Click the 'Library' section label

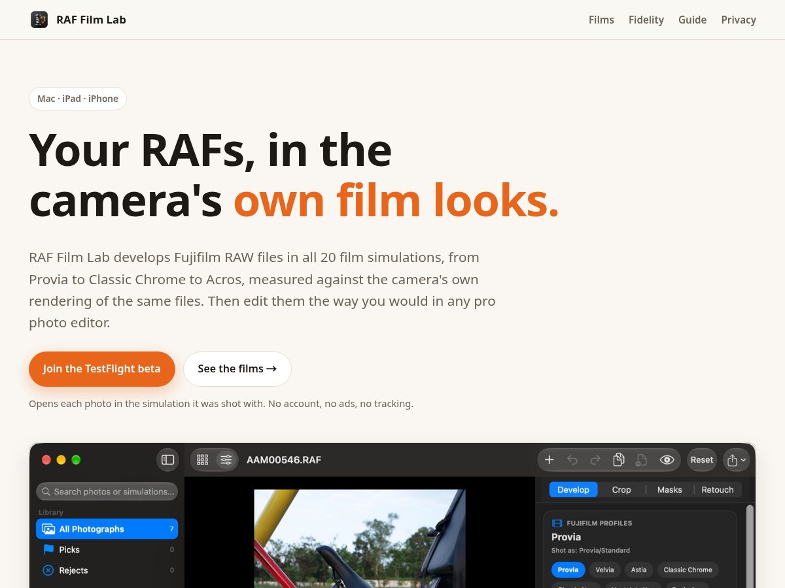pyautogui.click(x=51, y=512)
